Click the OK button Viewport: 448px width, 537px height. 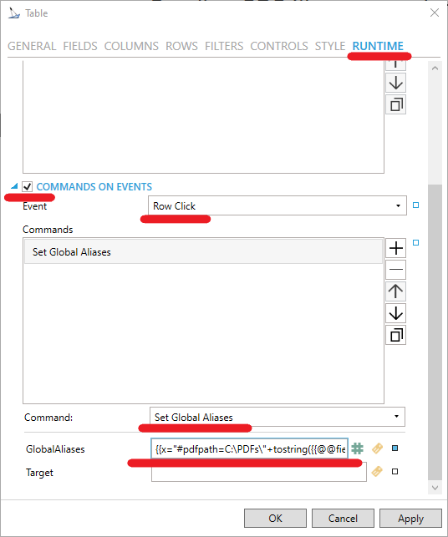point(275,518)
